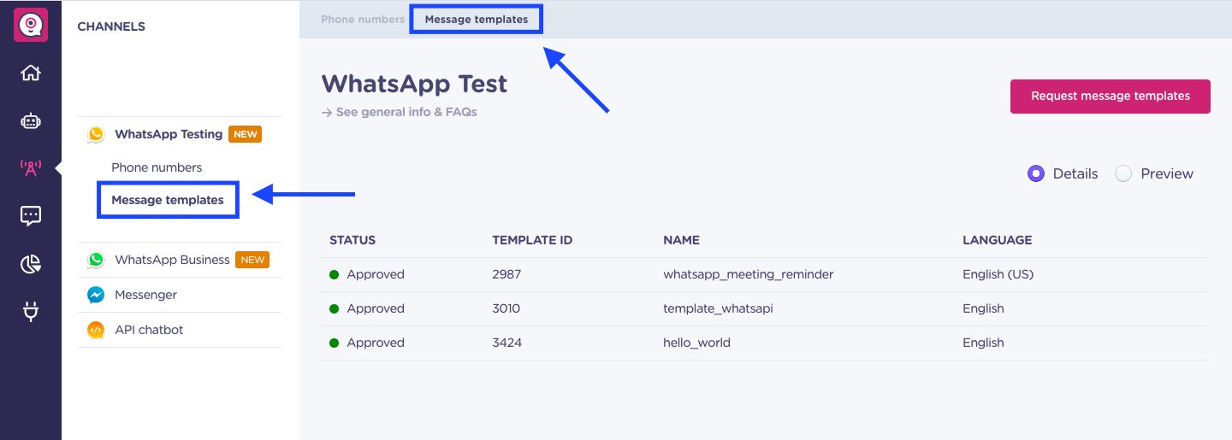Select the Details radio button
The width and height of the screenshot is (1232, 440).
[1036, 173]
